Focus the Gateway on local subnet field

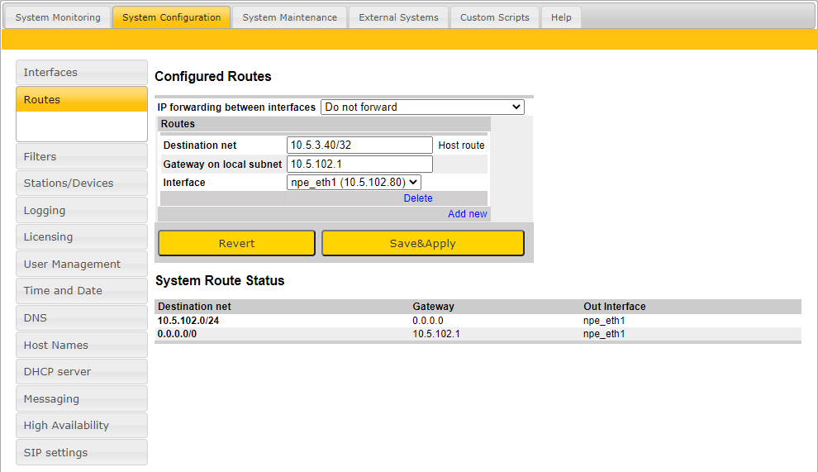[x=359, y=164]
